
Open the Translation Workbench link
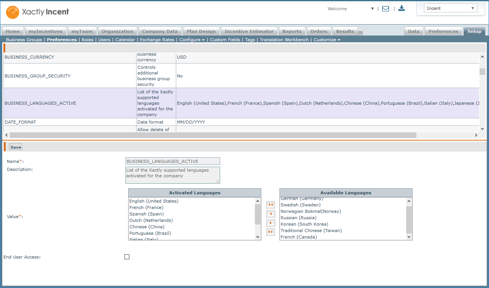pyautogui.click(x=284, y=40)
